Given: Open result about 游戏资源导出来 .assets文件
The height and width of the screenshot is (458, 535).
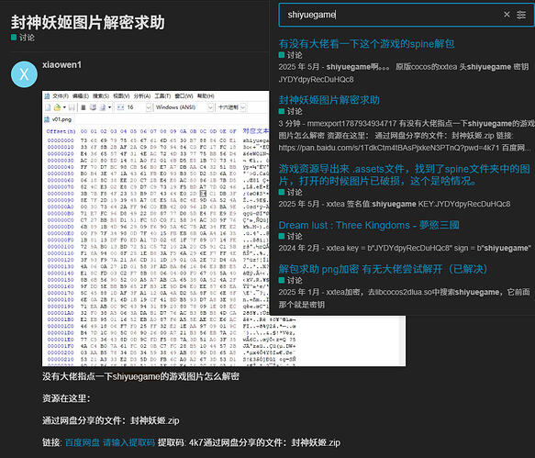Looking at the screenshot, I should click(x=405, y=174).
